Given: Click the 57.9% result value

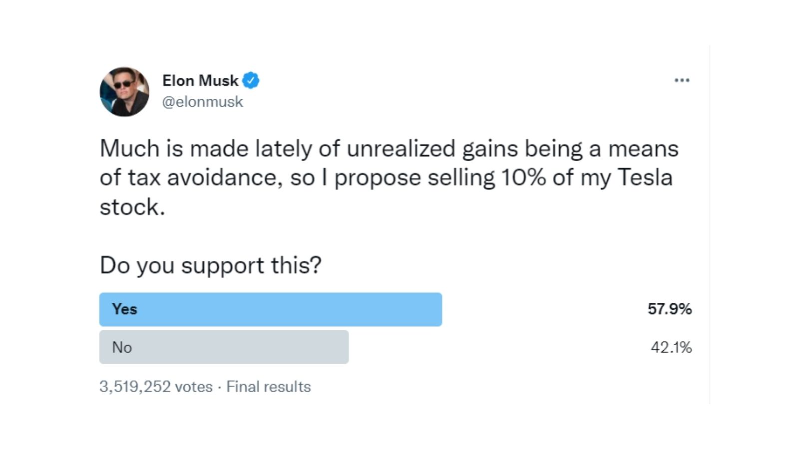Looking at the screenshot, I should [670, 309].
